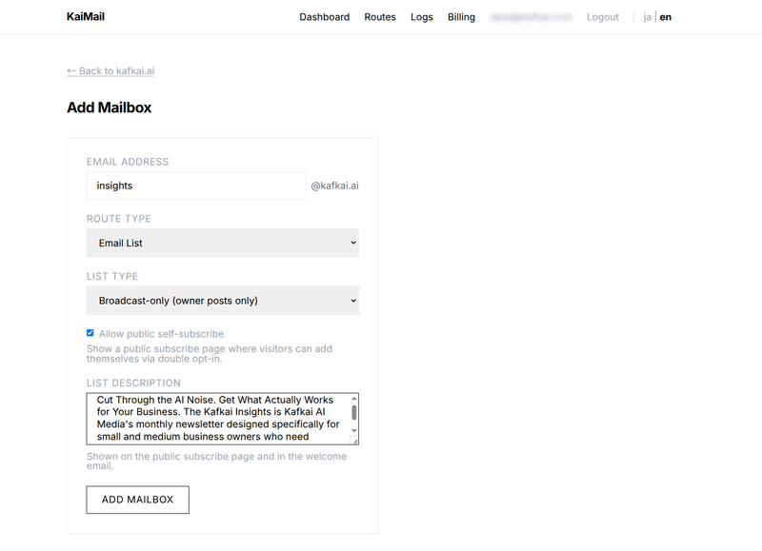Click the ROUTE TYPE field label
The width and height of the screenshot is (762, 551).
(x=118, y=219)
